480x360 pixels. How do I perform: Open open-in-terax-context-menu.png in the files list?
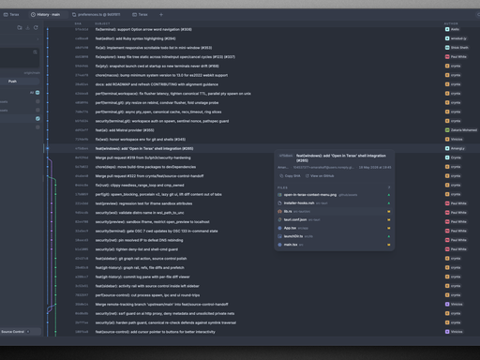pyautogui.click(x=334, y=195)
